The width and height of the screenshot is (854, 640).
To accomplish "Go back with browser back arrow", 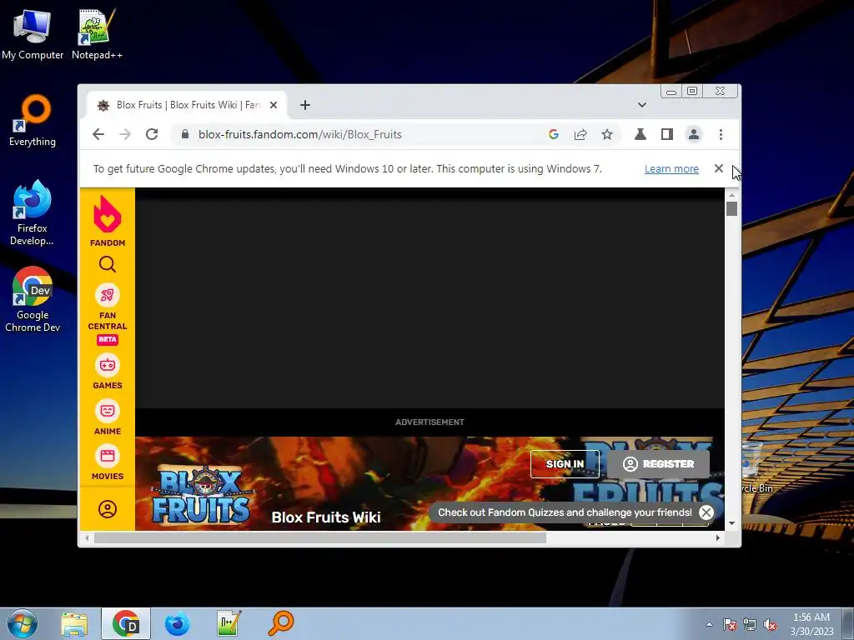I will 98,134.
